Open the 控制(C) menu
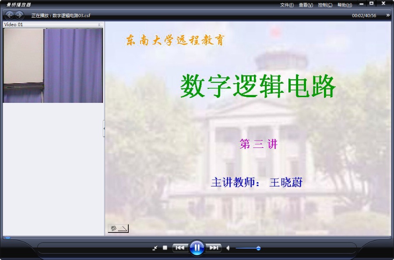This screenshot has height=260, width=394. (x=325, y=5)
